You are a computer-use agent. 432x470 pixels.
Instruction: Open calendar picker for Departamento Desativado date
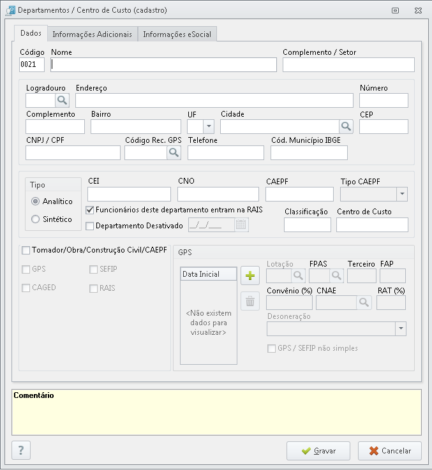point(241,224)
